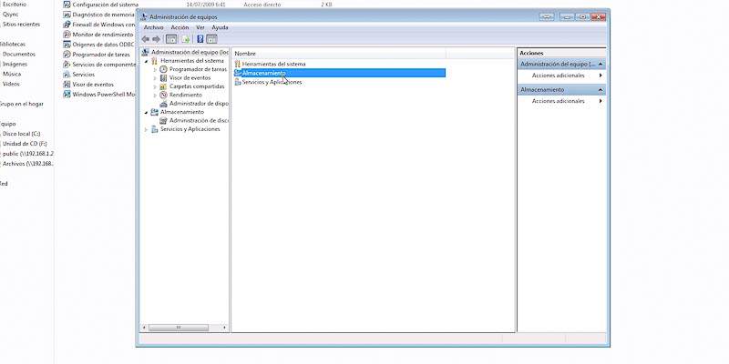This screenshot has width=729, height=364.
Task: Click the Nombre column header
Action: (x=339, y=54)
